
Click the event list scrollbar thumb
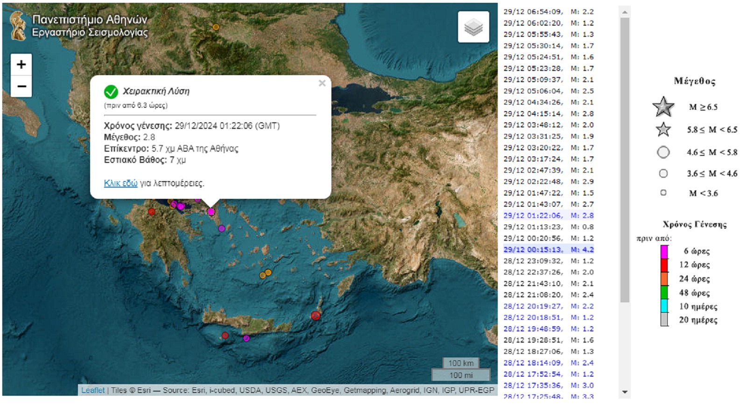click(625, 159)
